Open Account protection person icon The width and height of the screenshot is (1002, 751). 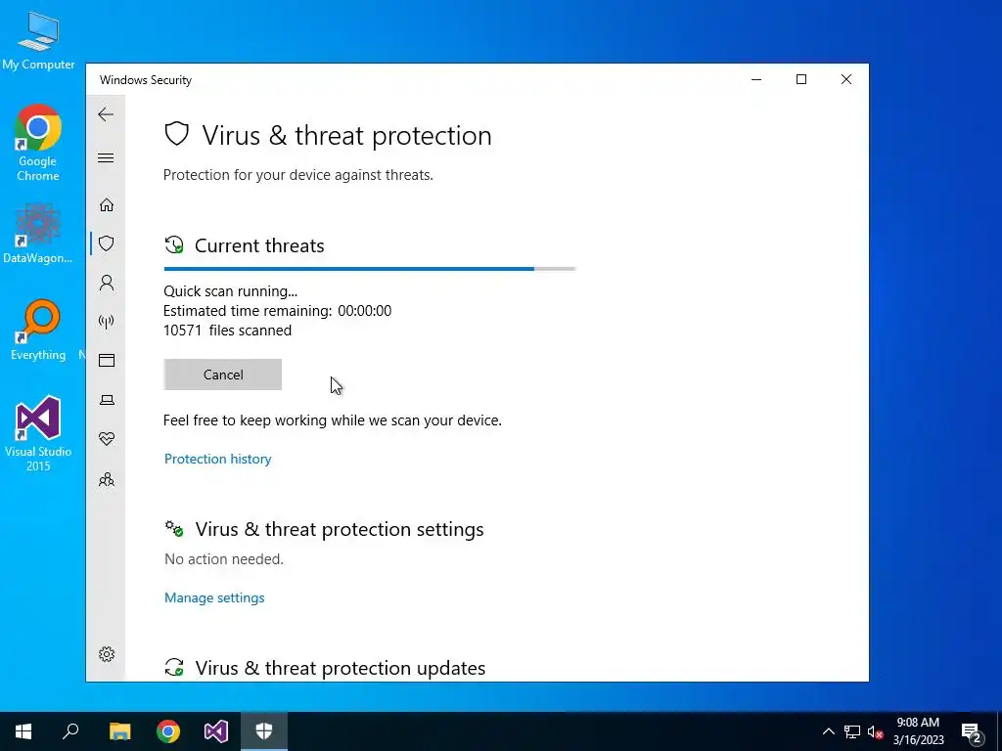pyautogui.click(x=106, y=283)
